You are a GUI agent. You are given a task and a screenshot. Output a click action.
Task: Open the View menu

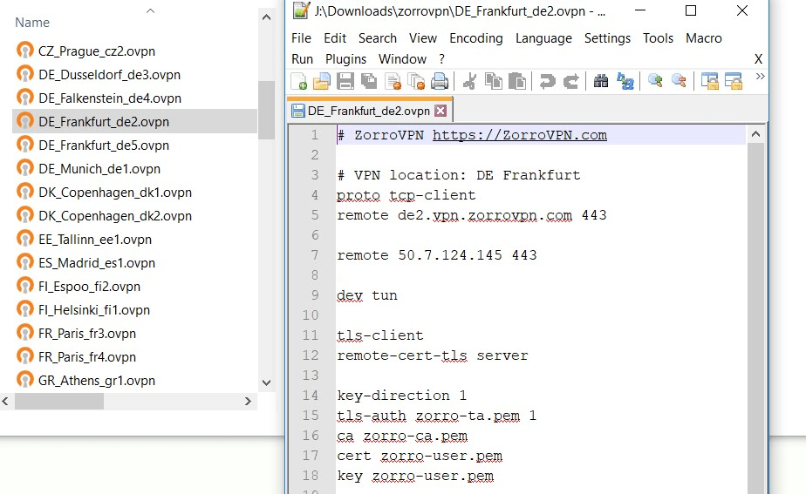pos(422,38)
